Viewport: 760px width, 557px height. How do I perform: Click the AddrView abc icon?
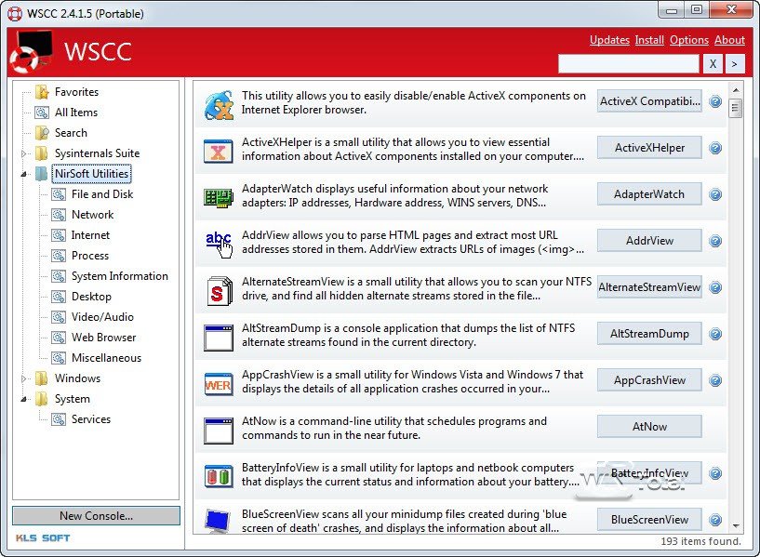click(x=219, y=245)
